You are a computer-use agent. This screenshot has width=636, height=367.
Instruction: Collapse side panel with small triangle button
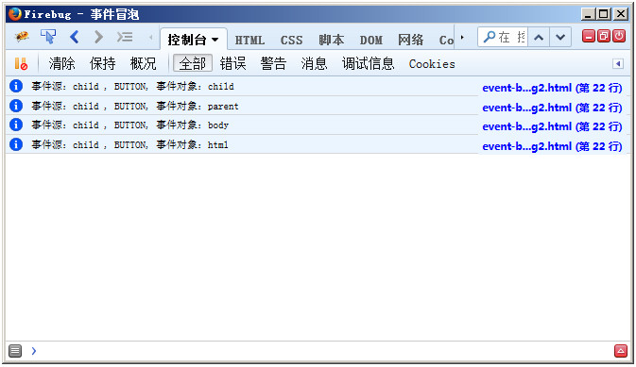point(618,63)
